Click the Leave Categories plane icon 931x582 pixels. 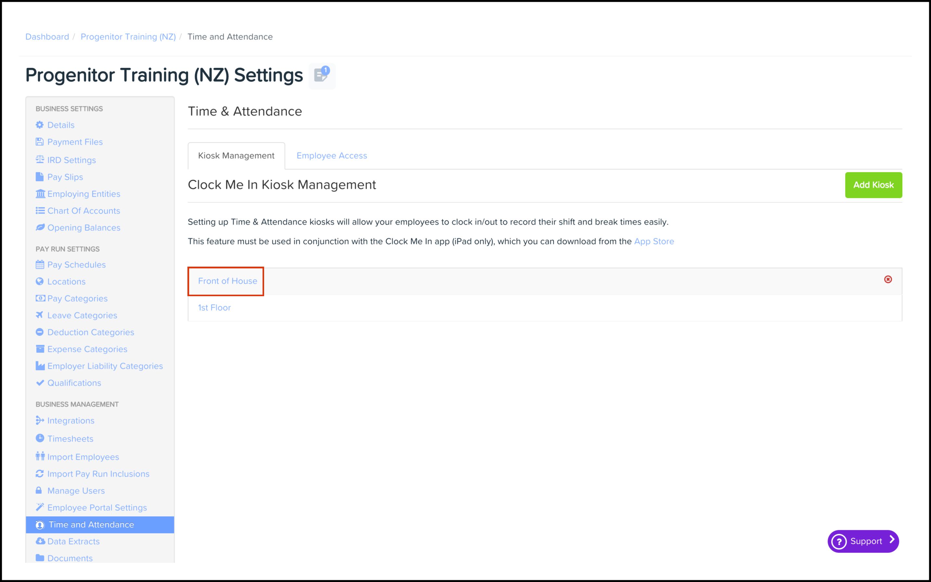pos(40,315)
